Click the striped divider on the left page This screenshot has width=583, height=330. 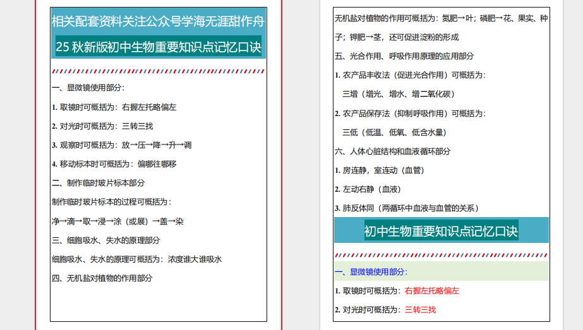tap(158, 71)
